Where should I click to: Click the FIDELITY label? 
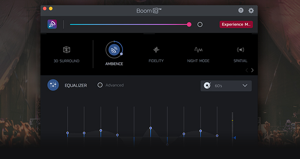[x=156, y=61]
